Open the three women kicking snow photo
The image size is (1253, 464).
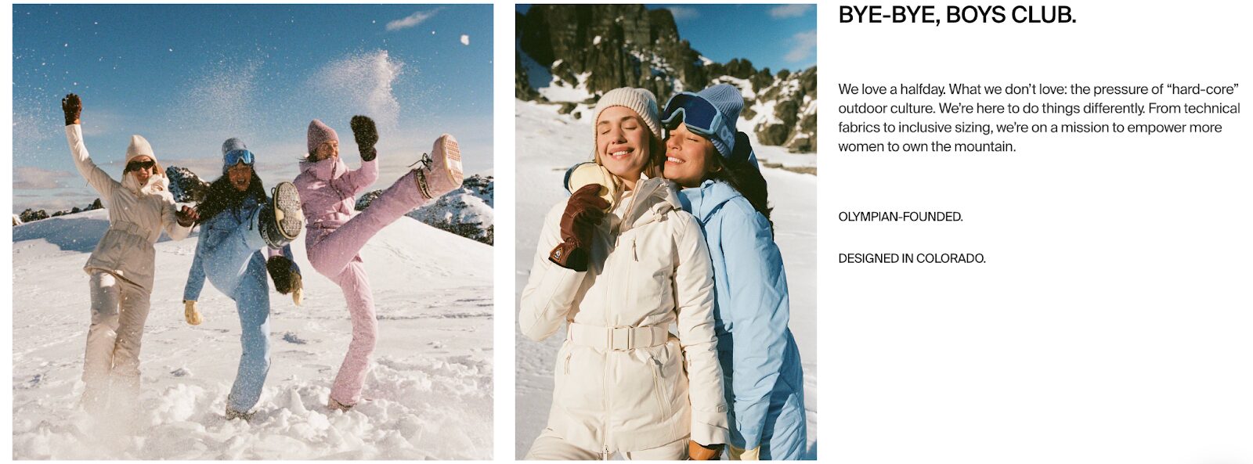pyautogui.click(x=253, y=232)
